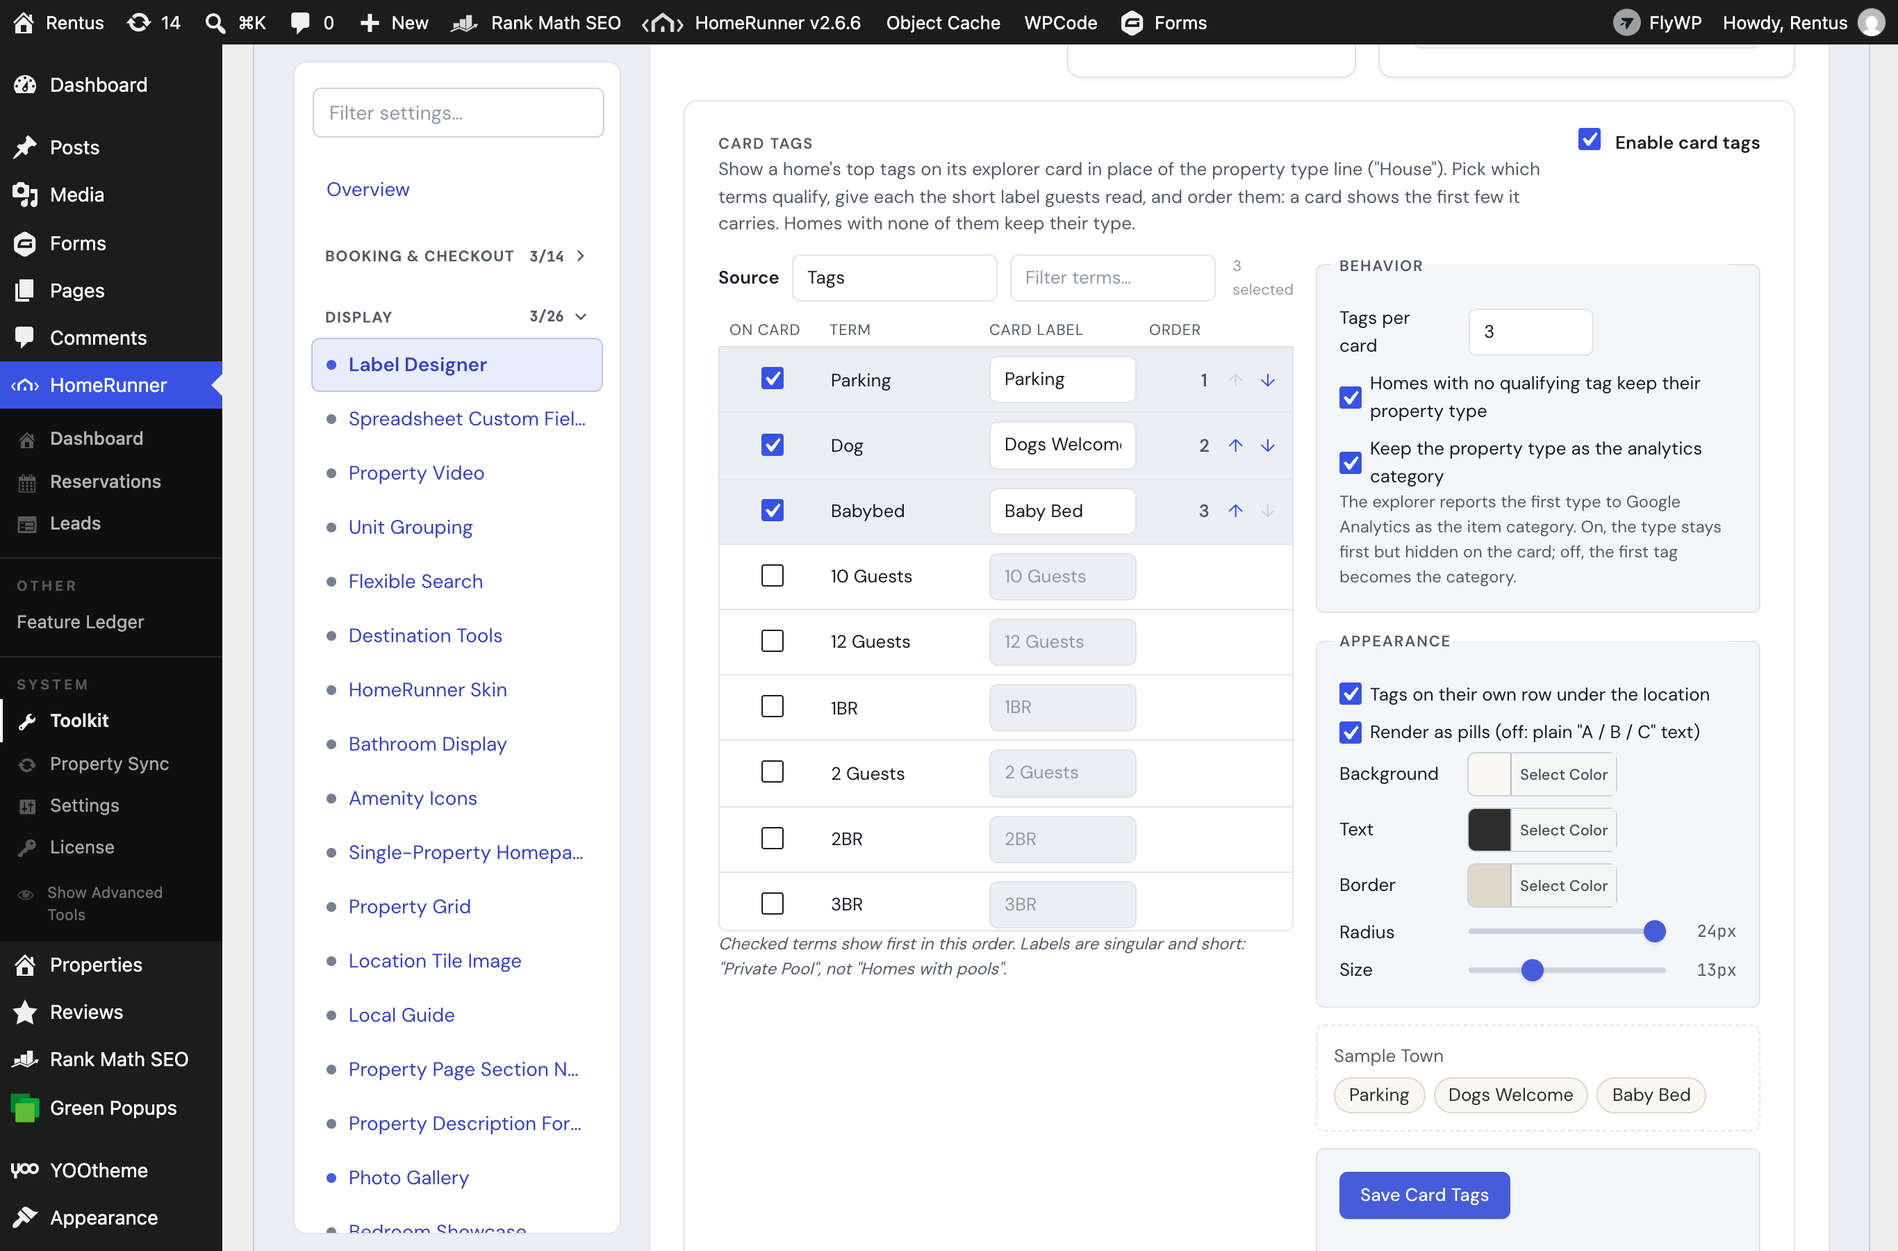Click the Pages icon in sidebar

click(25, 291)
